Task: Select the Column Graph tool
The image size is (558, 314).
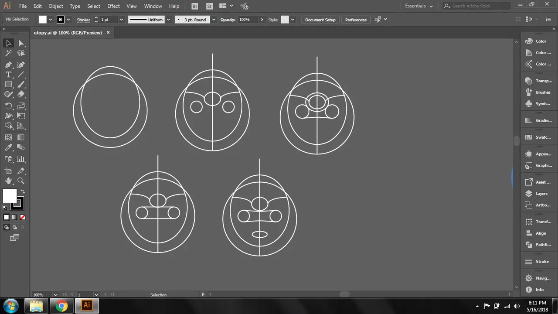Action: [x=21, y=159]
